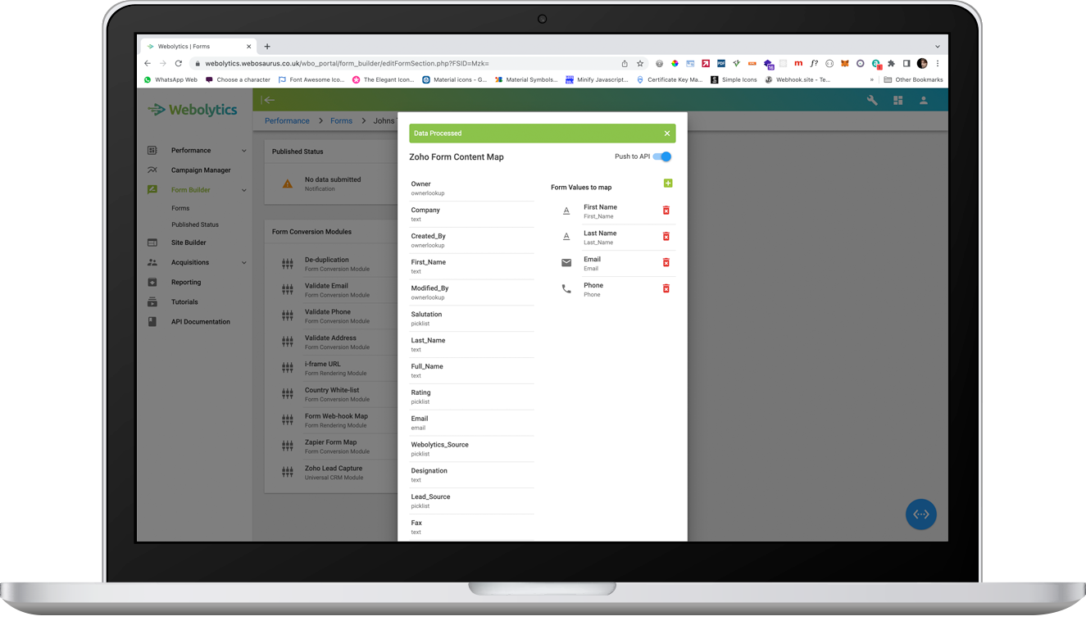Select the Campaign Manager icon in sidebar
Image resolution: width=1086 pixels, height=639 pixels.
(x=151, y=170)
